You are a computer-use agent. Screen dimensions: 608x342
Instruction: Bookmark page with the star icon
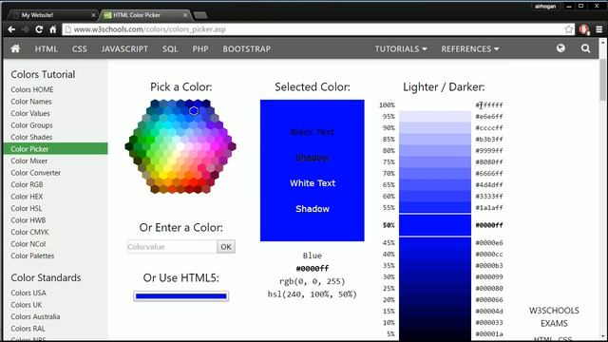[x=569, y=29]
